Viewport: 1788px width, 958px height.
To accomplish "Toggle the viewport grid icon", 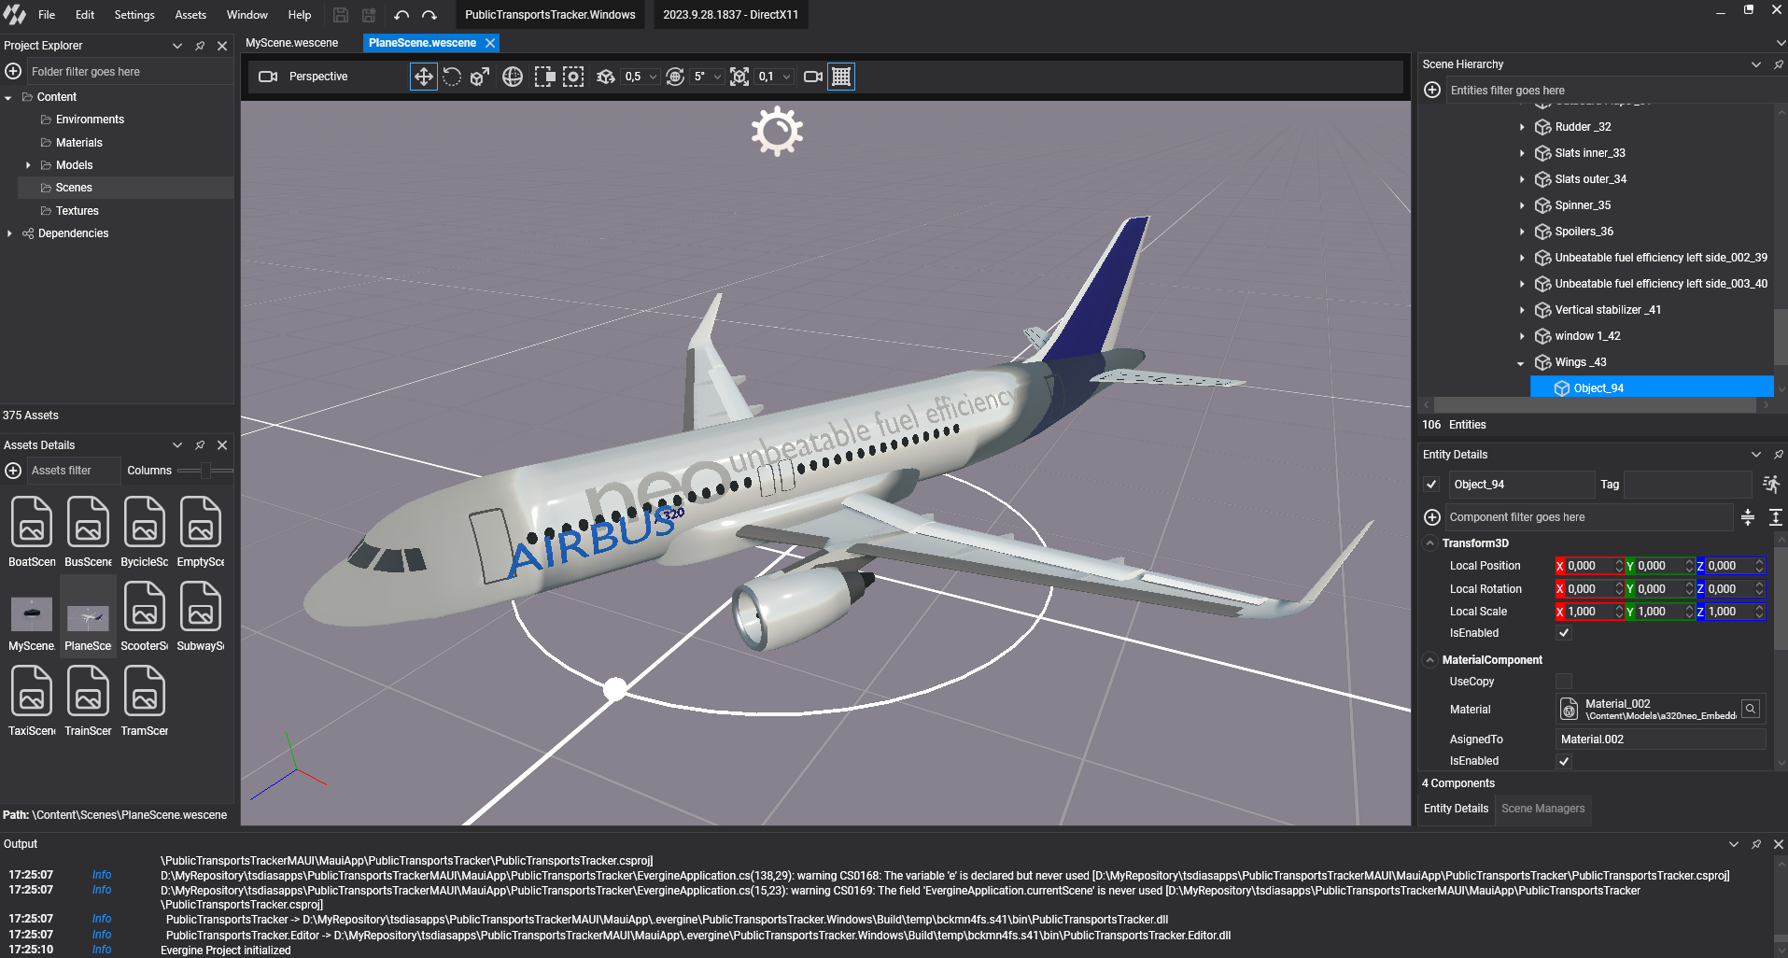I will coord(841,77).
